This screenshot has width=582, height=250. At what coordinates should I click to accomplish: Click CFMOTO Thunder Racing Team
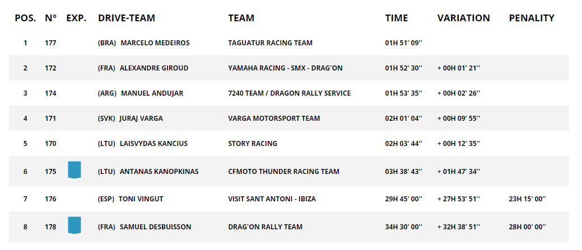283,172
